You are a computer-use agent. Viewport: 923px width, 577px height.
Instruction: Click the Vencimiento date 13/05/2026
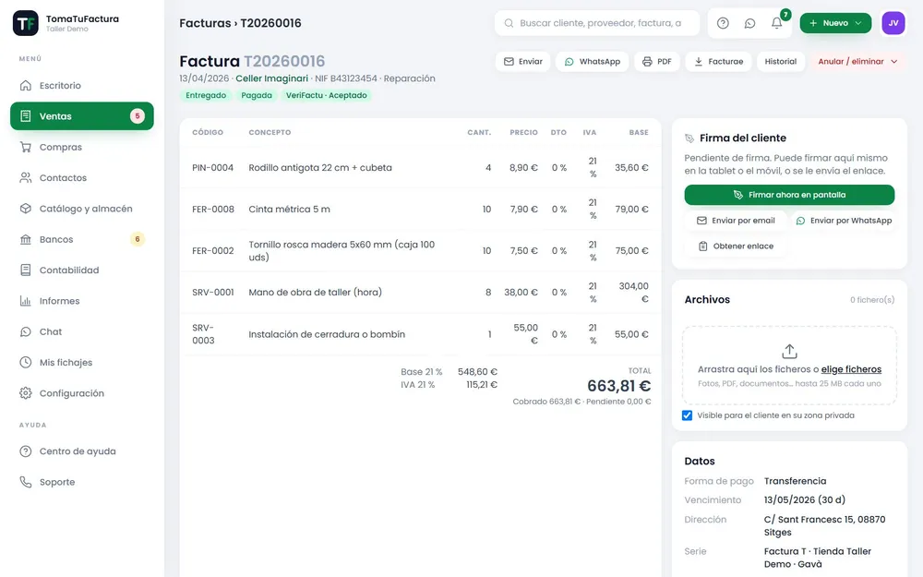point(804,499)
